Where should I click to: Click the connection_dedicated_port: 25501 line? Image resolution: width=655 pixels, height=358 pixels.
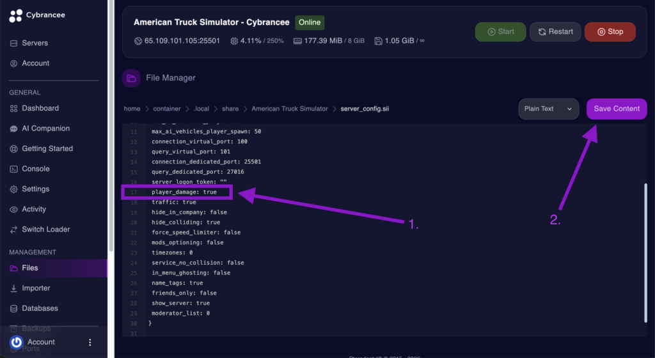(x=207, y=162)
